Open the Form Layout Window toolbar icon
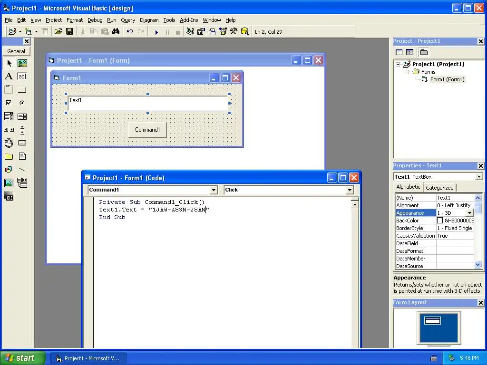 click(x=212, y=31)
